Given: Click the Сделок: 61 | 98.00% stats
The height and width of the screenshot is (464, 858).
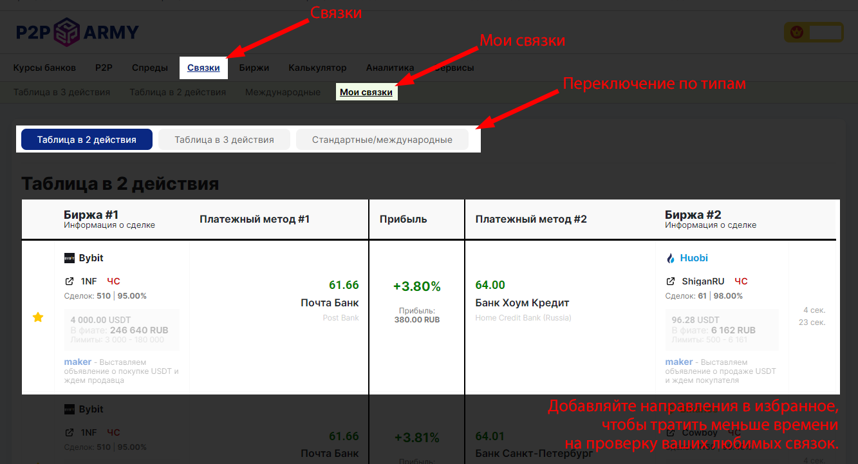Looking at the screenshot, I should 704,296.
